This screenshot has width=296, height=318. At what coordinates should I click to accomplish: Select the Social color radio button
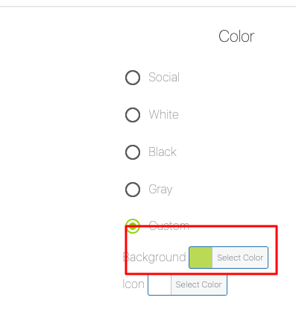(133, 78)
